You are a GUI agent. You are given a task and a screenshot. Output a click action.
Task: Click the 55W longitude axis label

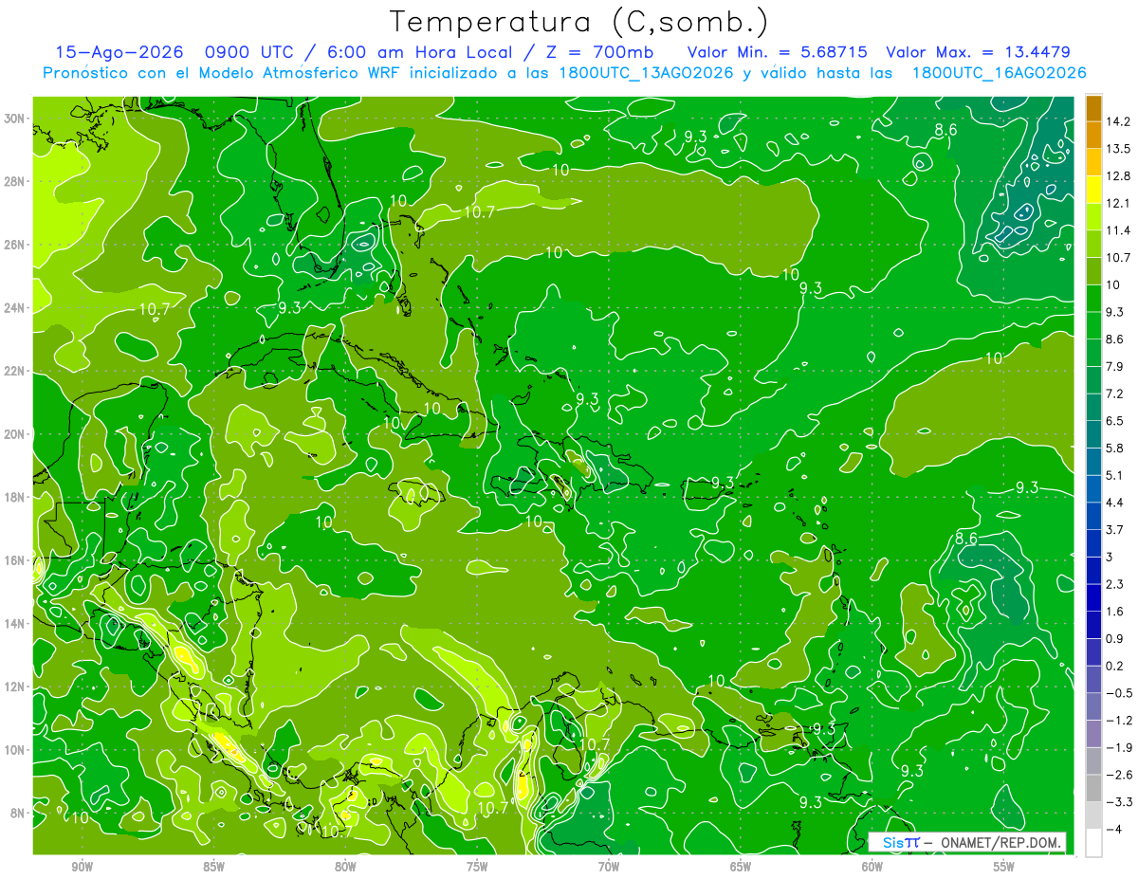(x=1004, y=867)
